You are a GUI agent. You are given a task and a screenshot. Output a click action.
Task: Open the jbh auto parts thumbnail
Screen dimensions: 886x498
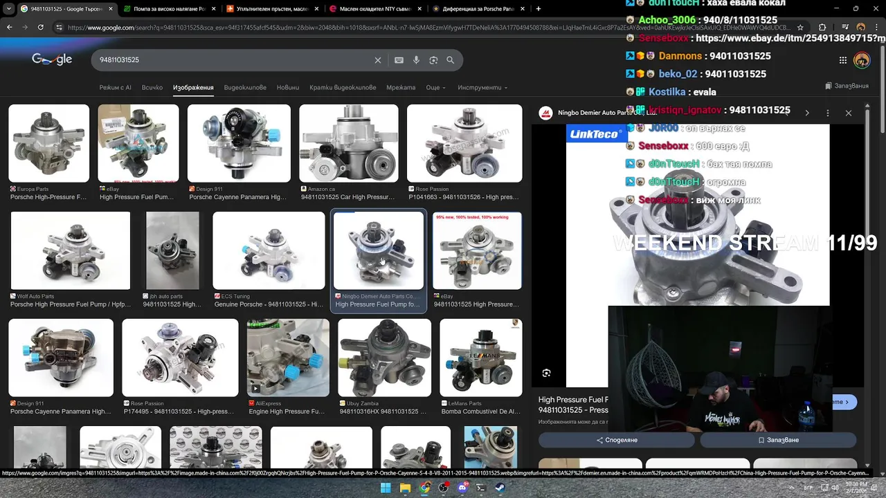pos(172,250)
